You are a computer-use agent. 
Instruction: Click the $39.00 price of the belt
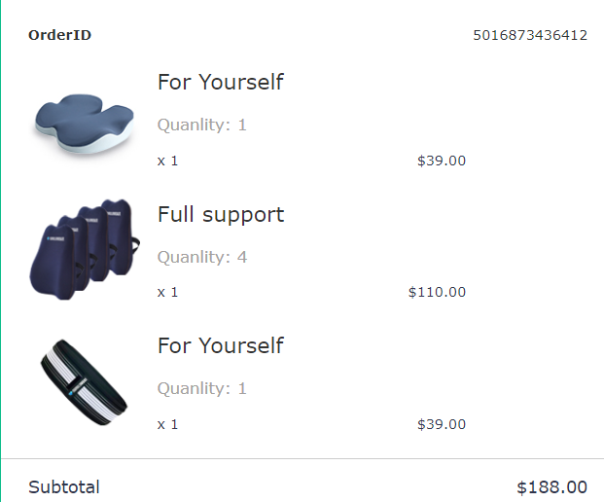441,424
